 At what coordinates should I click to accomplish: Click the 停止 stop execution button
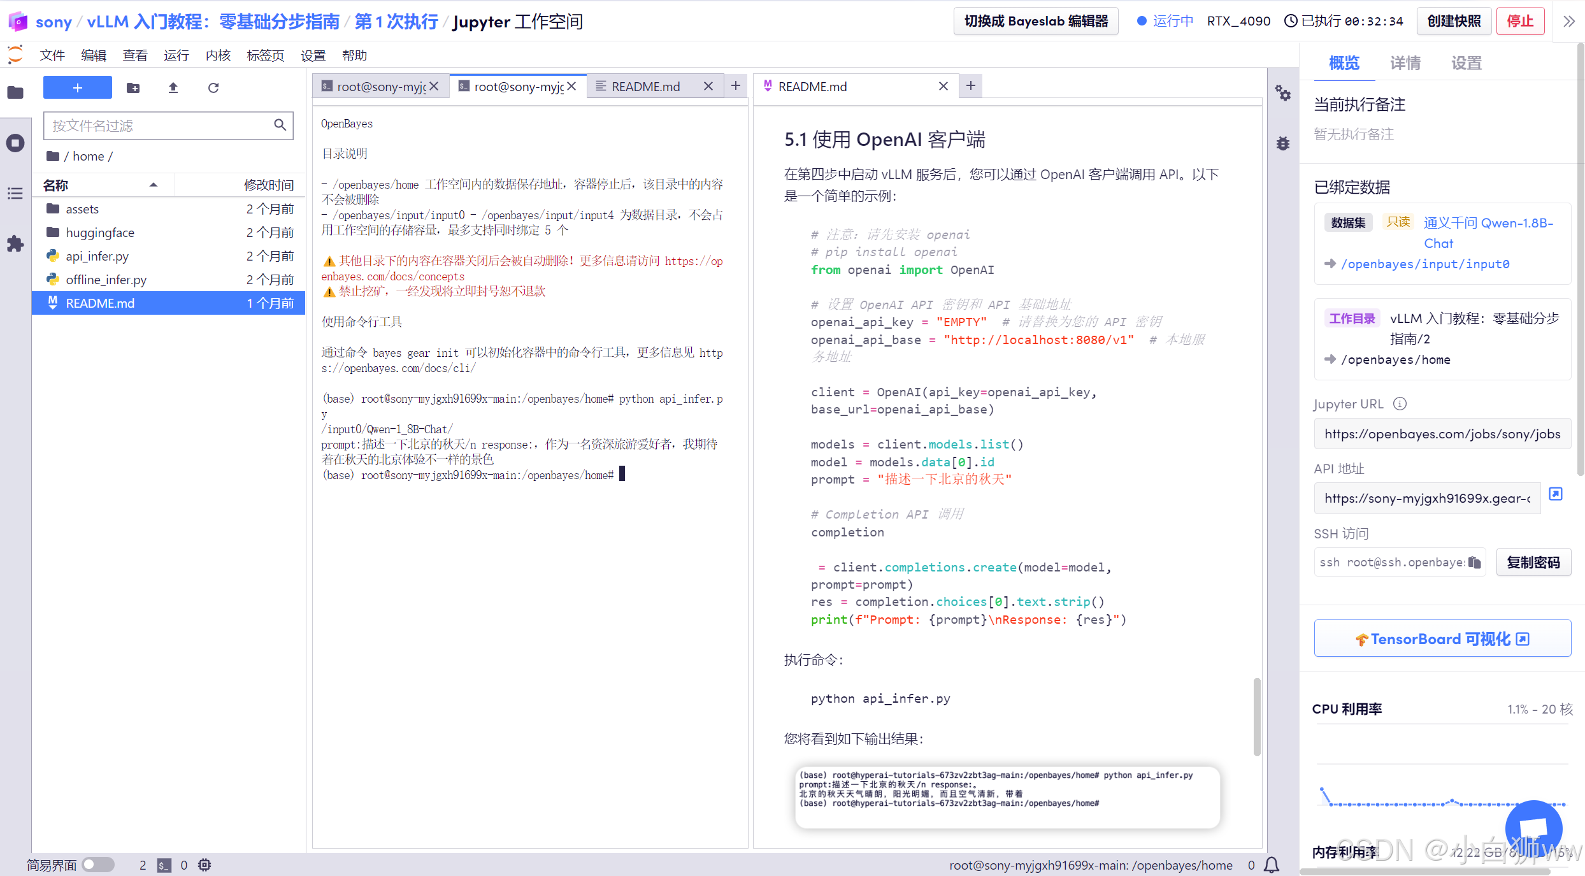(1519, 21)
